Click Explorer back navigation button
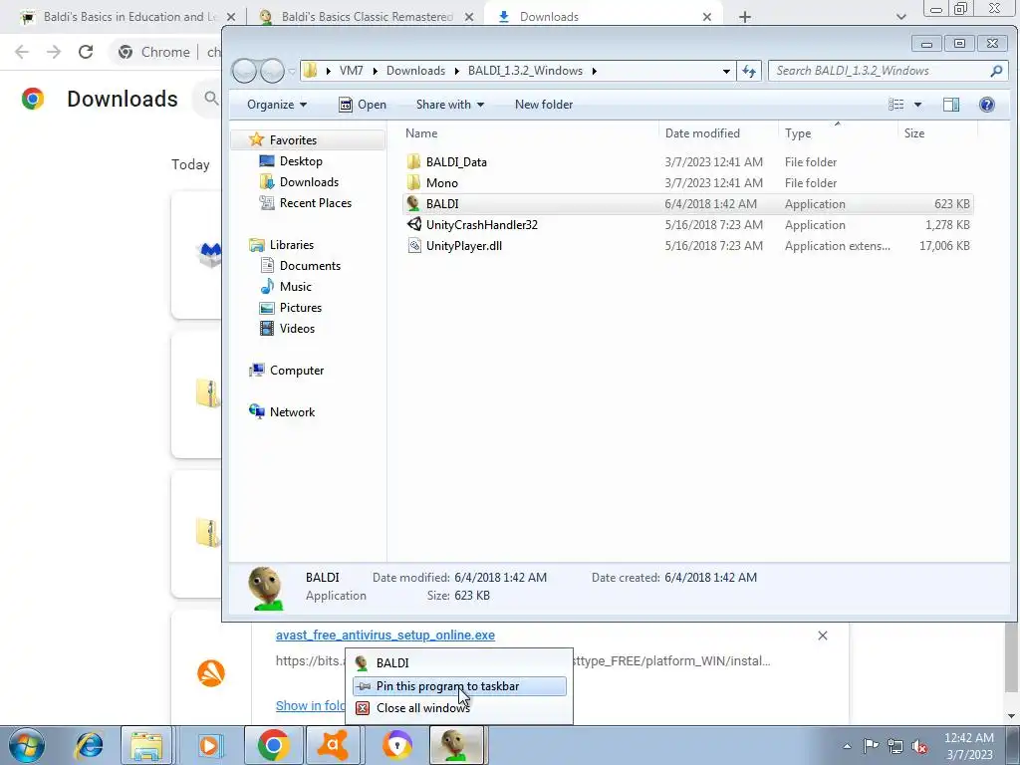The image size is (1020, 765). [x=244, y=71]
